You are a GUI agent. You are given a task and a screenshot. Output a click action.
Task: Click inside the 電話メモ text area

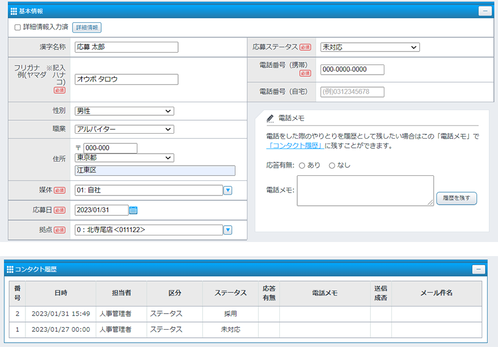click(x=365, y=191)
